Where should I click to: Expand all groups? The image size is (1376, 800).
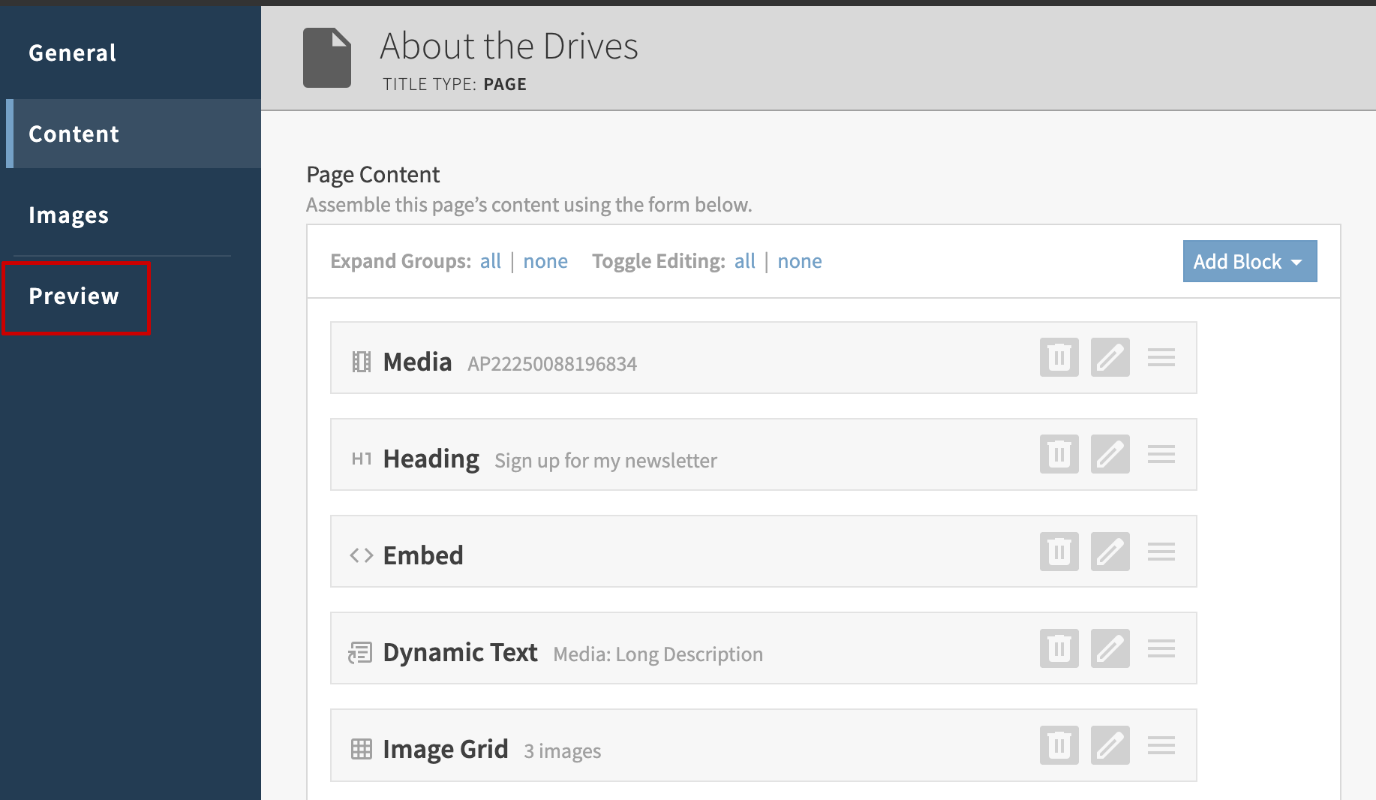[x=490, y=261]
